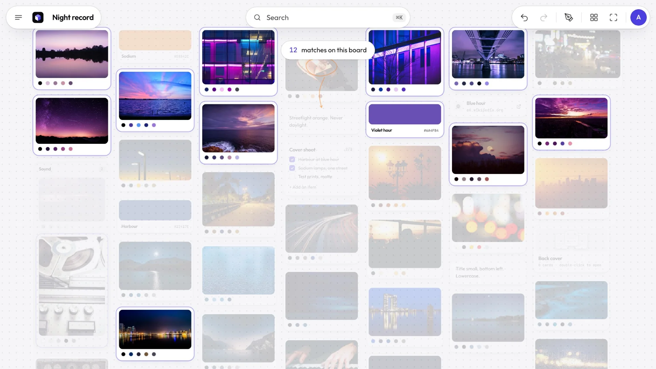Open the pink rays over water photo
The image size is (656, 369).
[155, 96]
